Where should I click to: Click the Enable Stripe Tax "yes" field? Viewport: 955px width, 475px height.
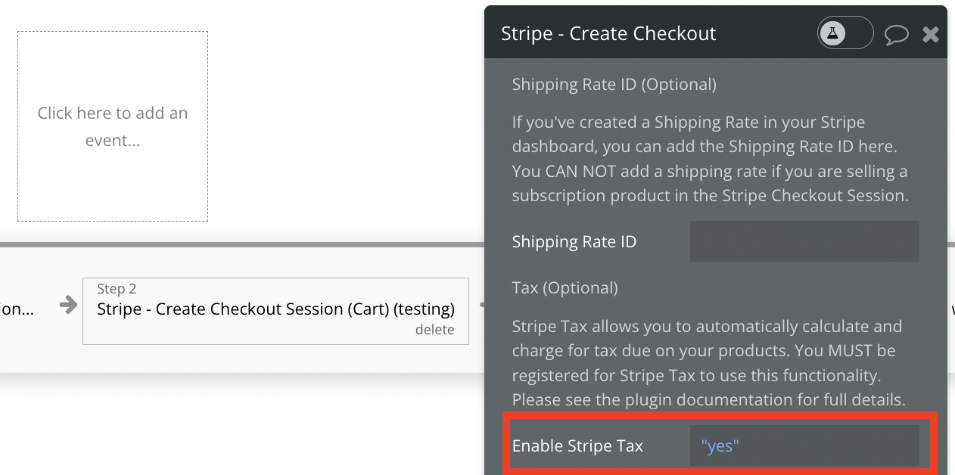click(x=804, y=446)
